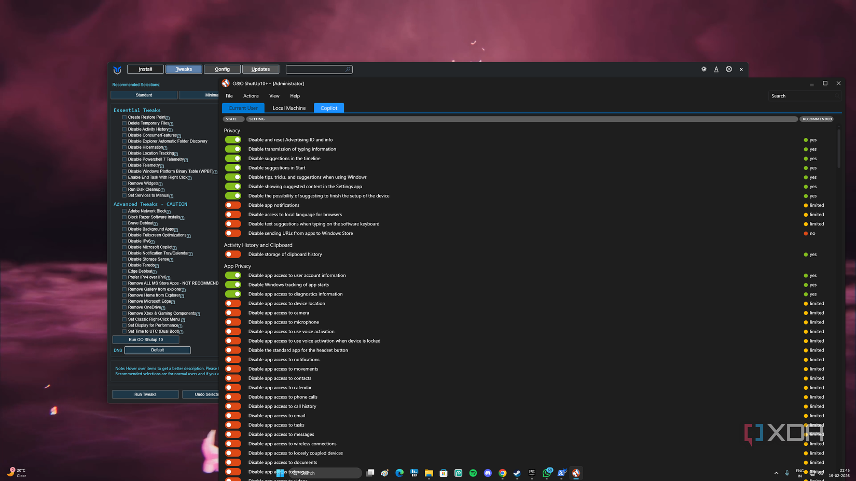856x481 pixels.
Task: Launch Google Chrome from the taskbar
Action: [x=502, y=473]
